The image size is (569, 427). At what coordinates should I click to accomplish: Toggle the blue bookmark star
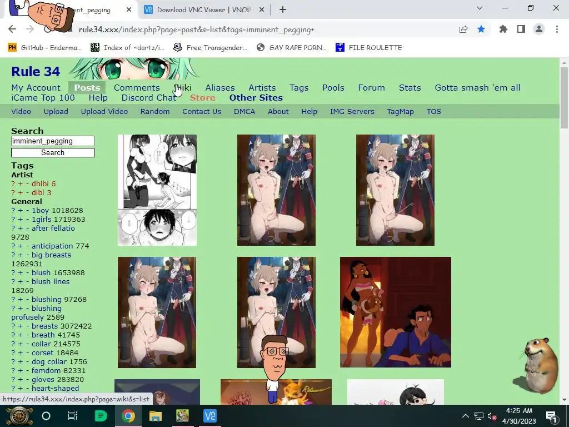(481, 29)
